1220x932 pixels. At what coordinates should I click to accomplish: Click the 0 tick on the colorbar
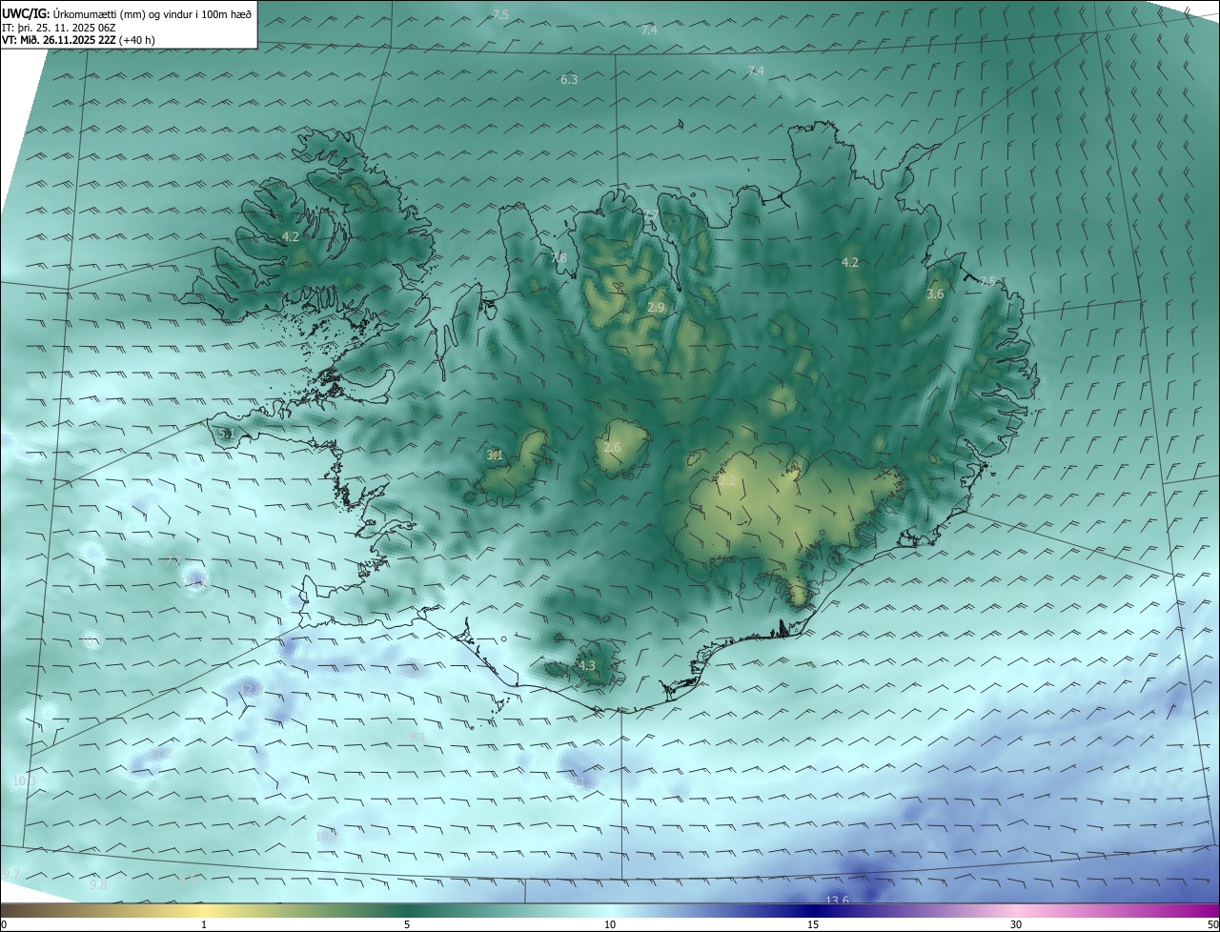[x=4, y=924]
